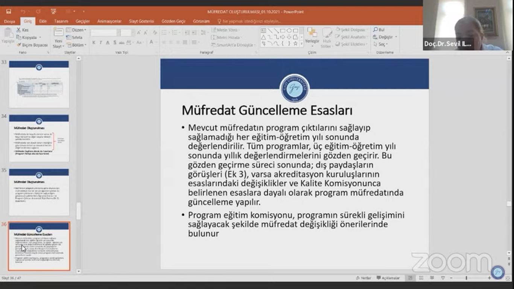Open the Seç select dropdown
This screenshot has width=514, height=289.
(x=380, y=44)
